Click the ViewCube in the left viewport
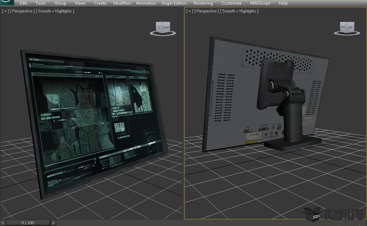The image size is (367, 226). (163, 28)
